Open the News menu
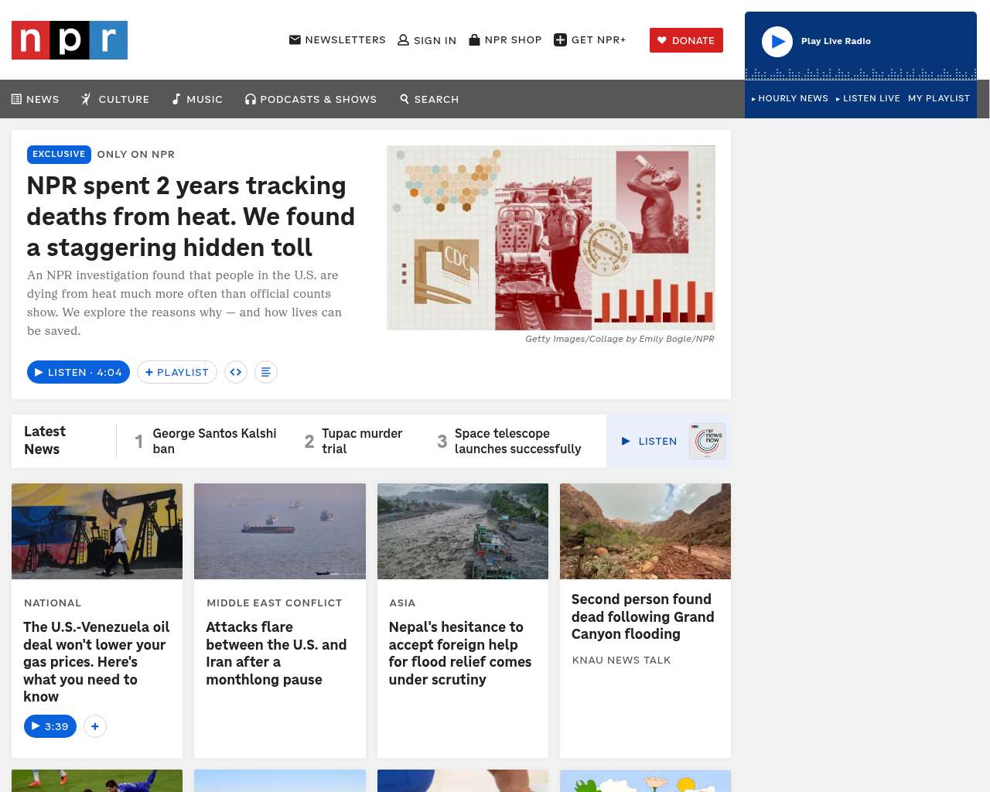The image size is (990, 792). click(36, 99)
